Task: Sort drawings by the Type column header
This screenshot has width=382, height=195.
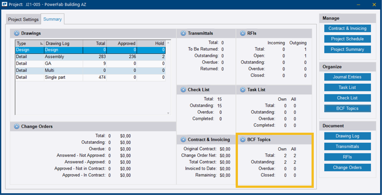Action: pos(27,43)
